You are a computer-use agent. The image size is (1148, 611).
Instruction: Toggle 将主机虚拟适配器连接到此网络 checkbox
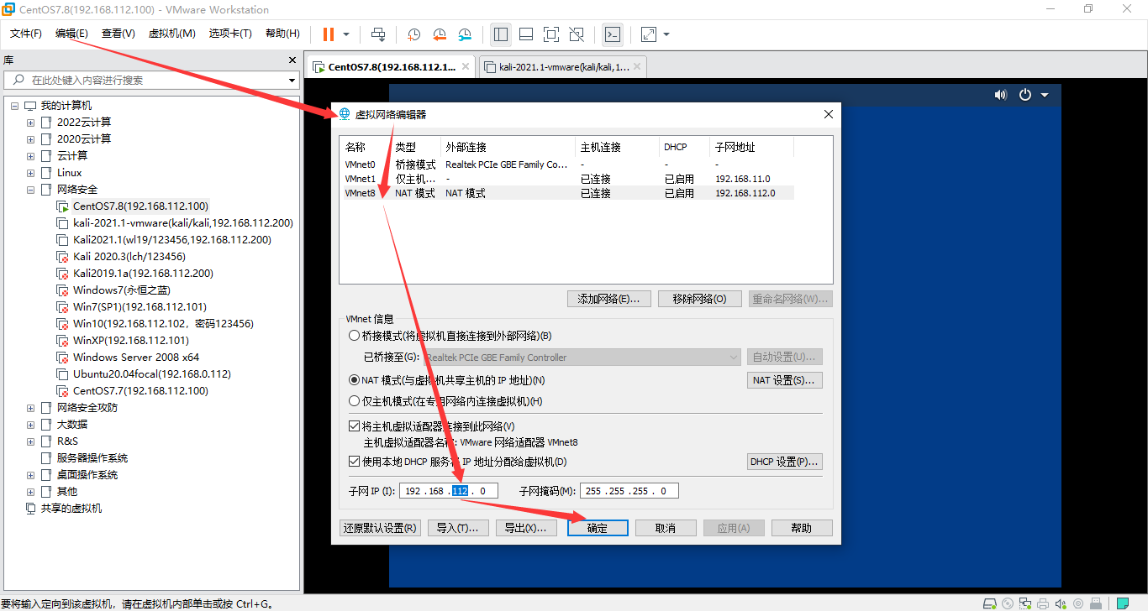355,426
